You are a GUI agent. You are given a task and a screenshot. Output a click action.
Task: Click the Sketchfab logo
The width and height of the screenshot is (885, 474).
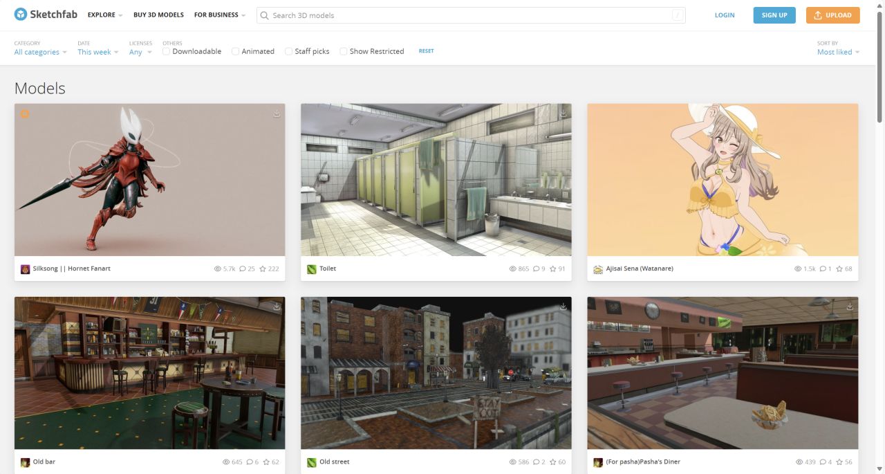click(x=46, y=15)
